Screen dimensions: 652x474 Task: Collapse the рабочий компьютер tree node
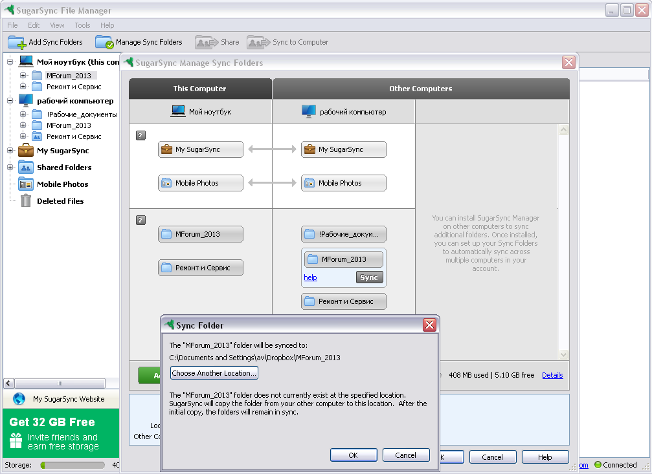pyautogui.click(x=10, y=100)
